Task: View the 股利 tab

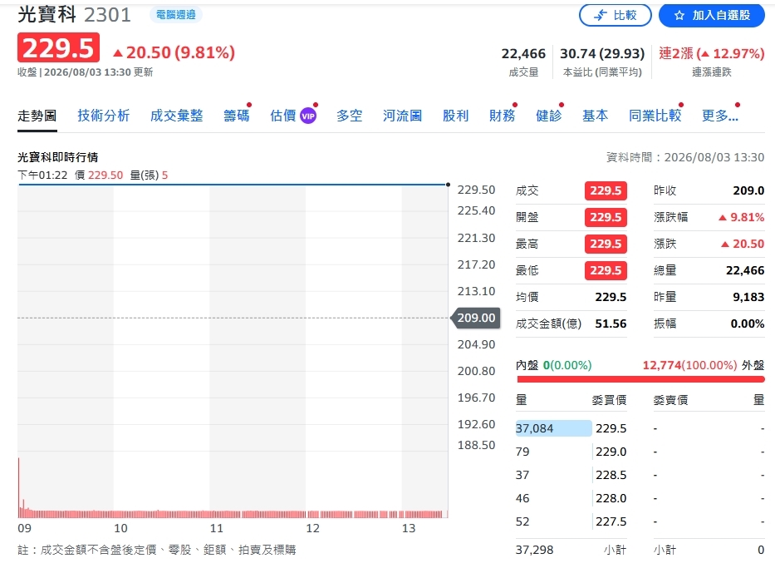Action: pos(455,116)
